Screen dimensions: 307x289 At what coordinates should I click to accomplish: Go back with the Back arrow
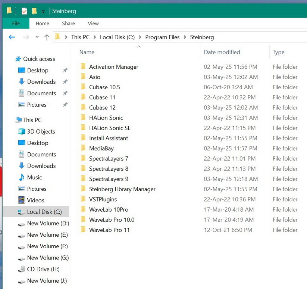(x=12, y=37)
